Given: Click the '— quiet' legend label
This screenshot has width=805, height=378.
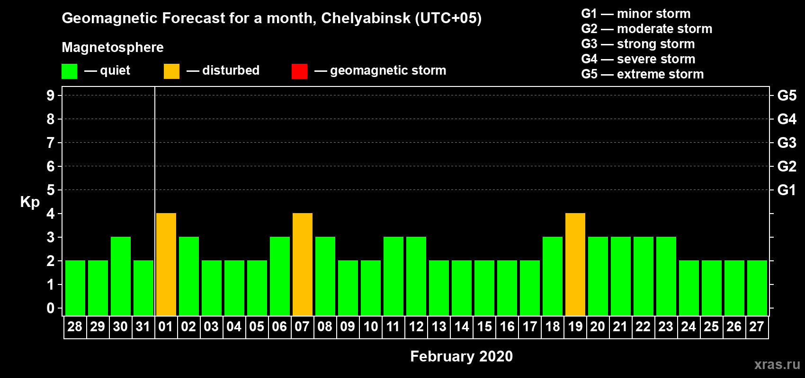Looking at the screenshot, I should [x=107, y=70].
